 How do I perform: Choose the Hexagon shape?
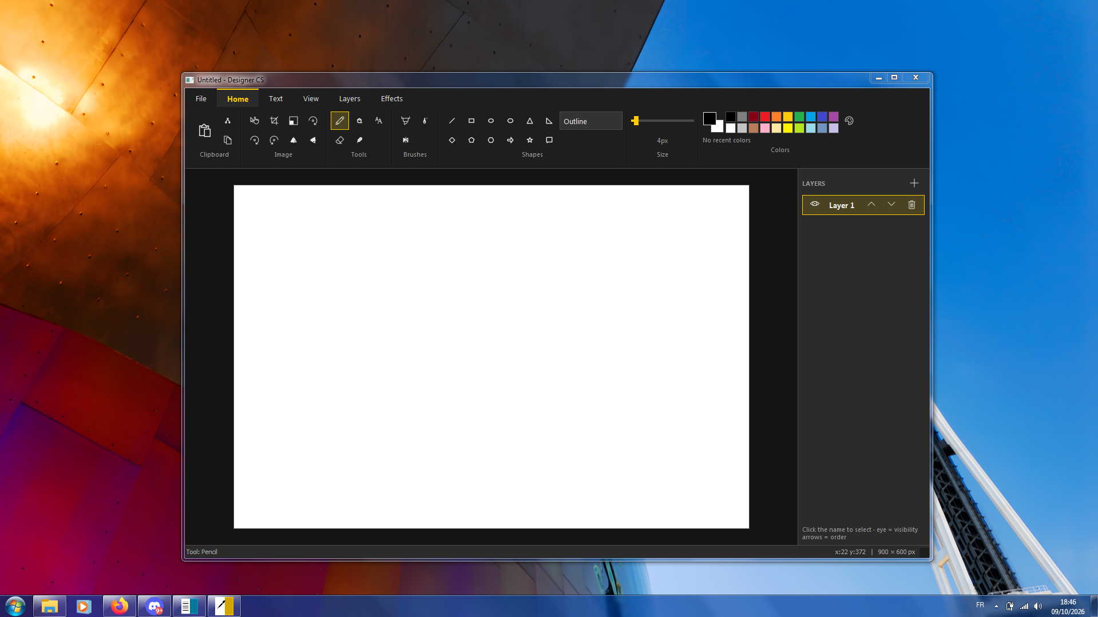point(491,140)
